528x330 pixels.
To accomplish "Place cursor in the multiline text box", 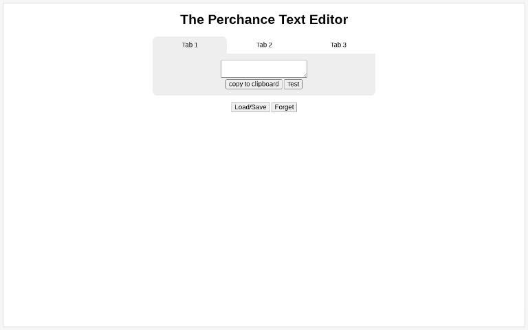I will point(264,69).
